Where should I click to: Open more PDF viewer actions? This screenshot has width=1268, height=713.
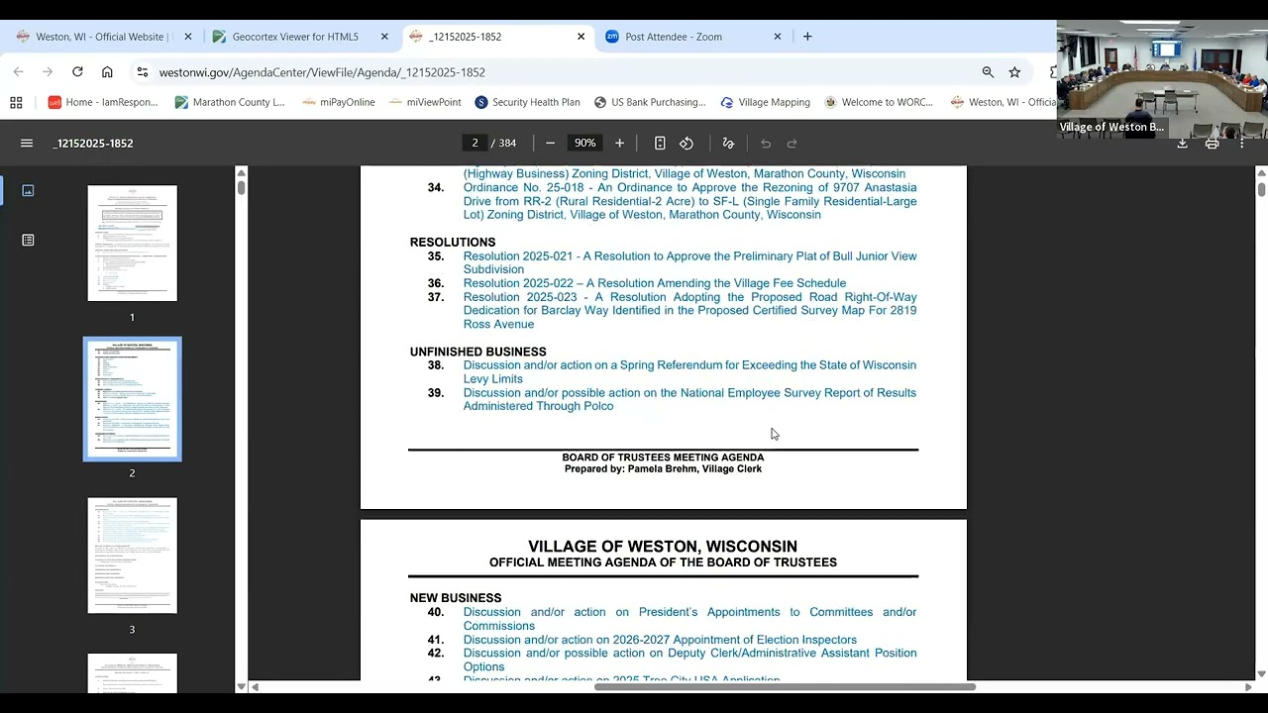[x=1241, y=144]
